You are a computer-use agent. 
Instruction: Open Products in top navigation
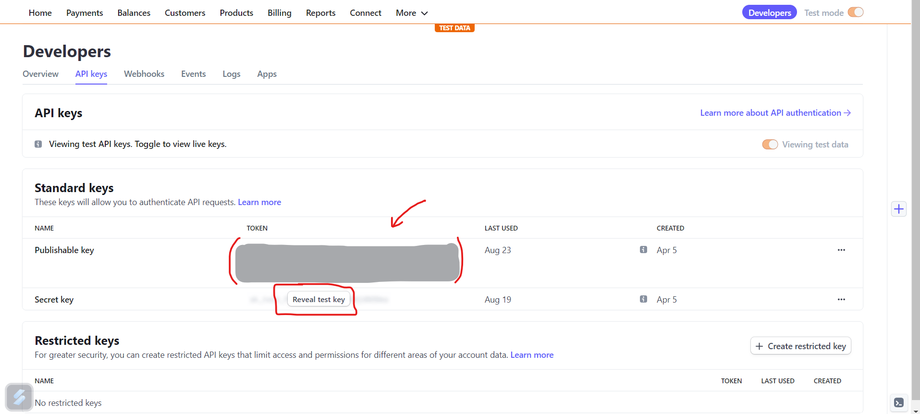click(x=236, y=13)
